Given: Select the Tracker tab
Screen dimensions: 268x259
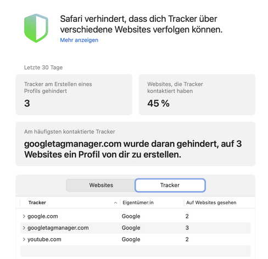Looking at the screenshot, I should pyautogui.click(x=170, y=185).
